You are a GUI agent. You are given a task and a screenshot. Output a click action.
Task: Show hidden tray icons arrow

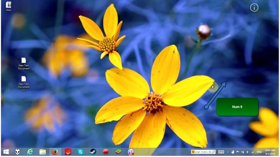tap(228, 152)
